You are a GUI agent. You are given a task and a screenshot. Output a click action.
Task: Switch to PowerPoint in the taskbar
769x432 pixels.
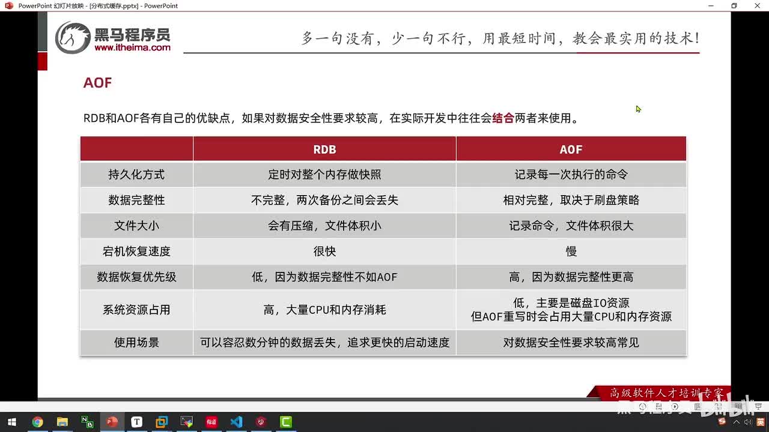click(112, 422)
